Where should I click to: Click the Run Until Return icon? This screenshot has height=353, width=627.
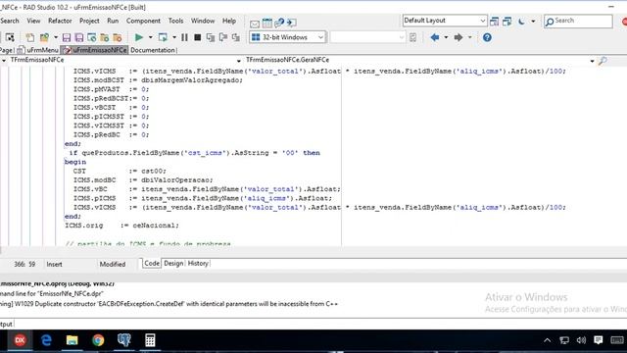tap(236, 37)
